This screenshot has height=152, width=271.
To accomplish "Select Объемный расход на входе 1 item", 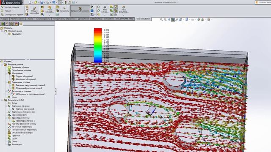I will coord(29,88).
